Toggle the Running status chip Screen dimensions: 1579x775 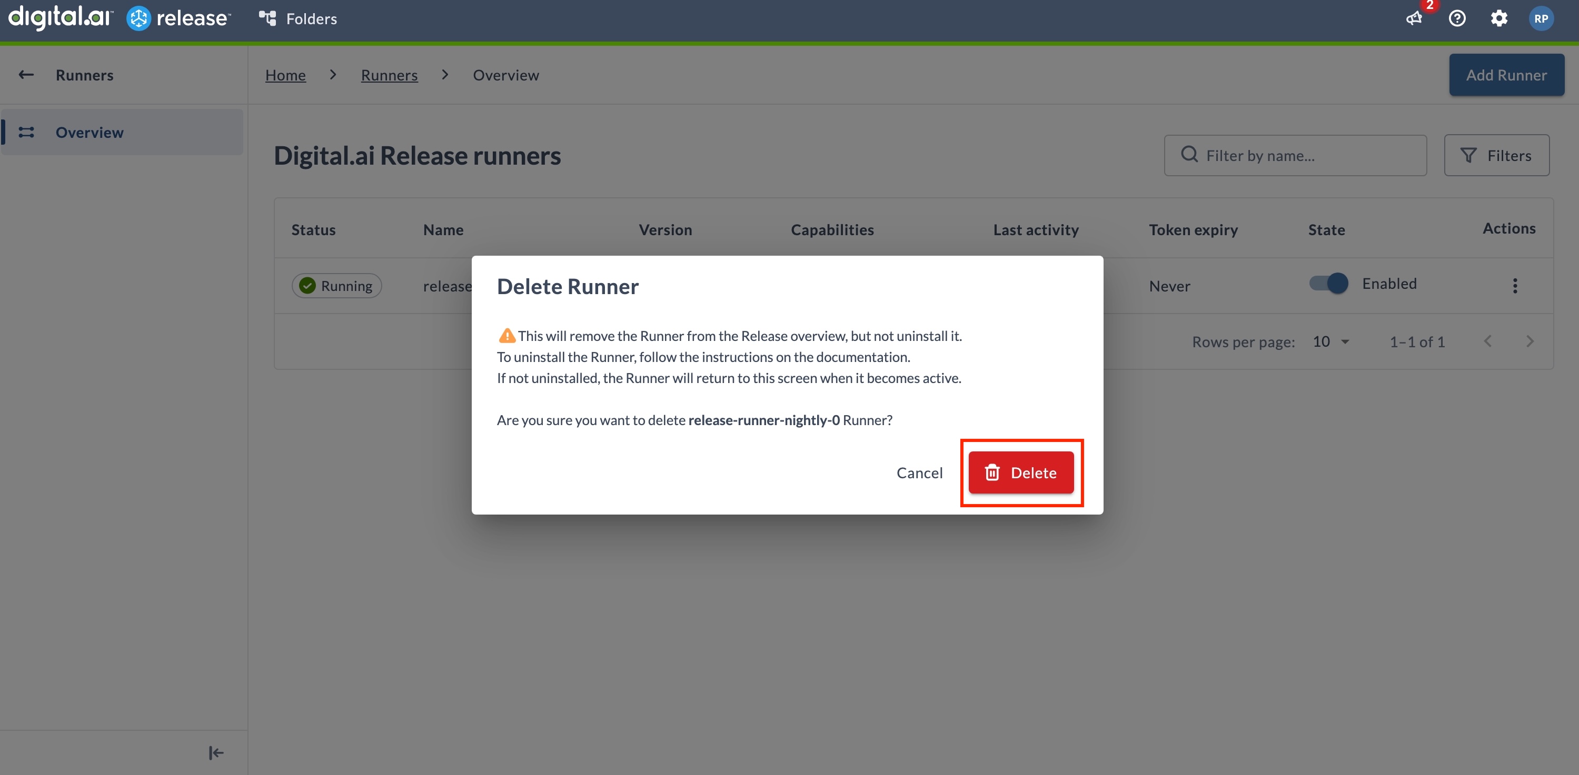coord(336,285)
